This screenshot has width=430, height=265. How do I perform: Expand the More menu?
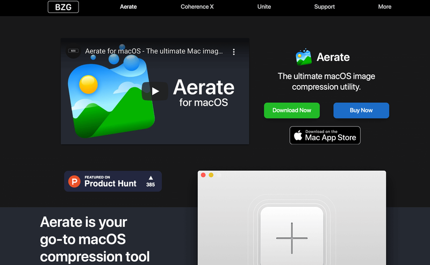[x=385, y=6]
